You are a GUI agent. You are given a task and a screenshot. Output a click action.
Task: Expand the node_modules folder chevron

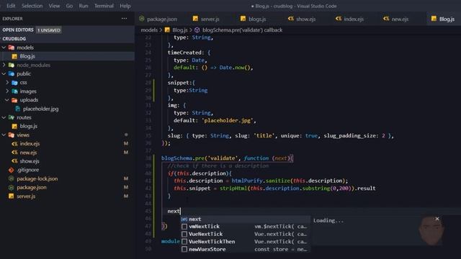(4, 65)
